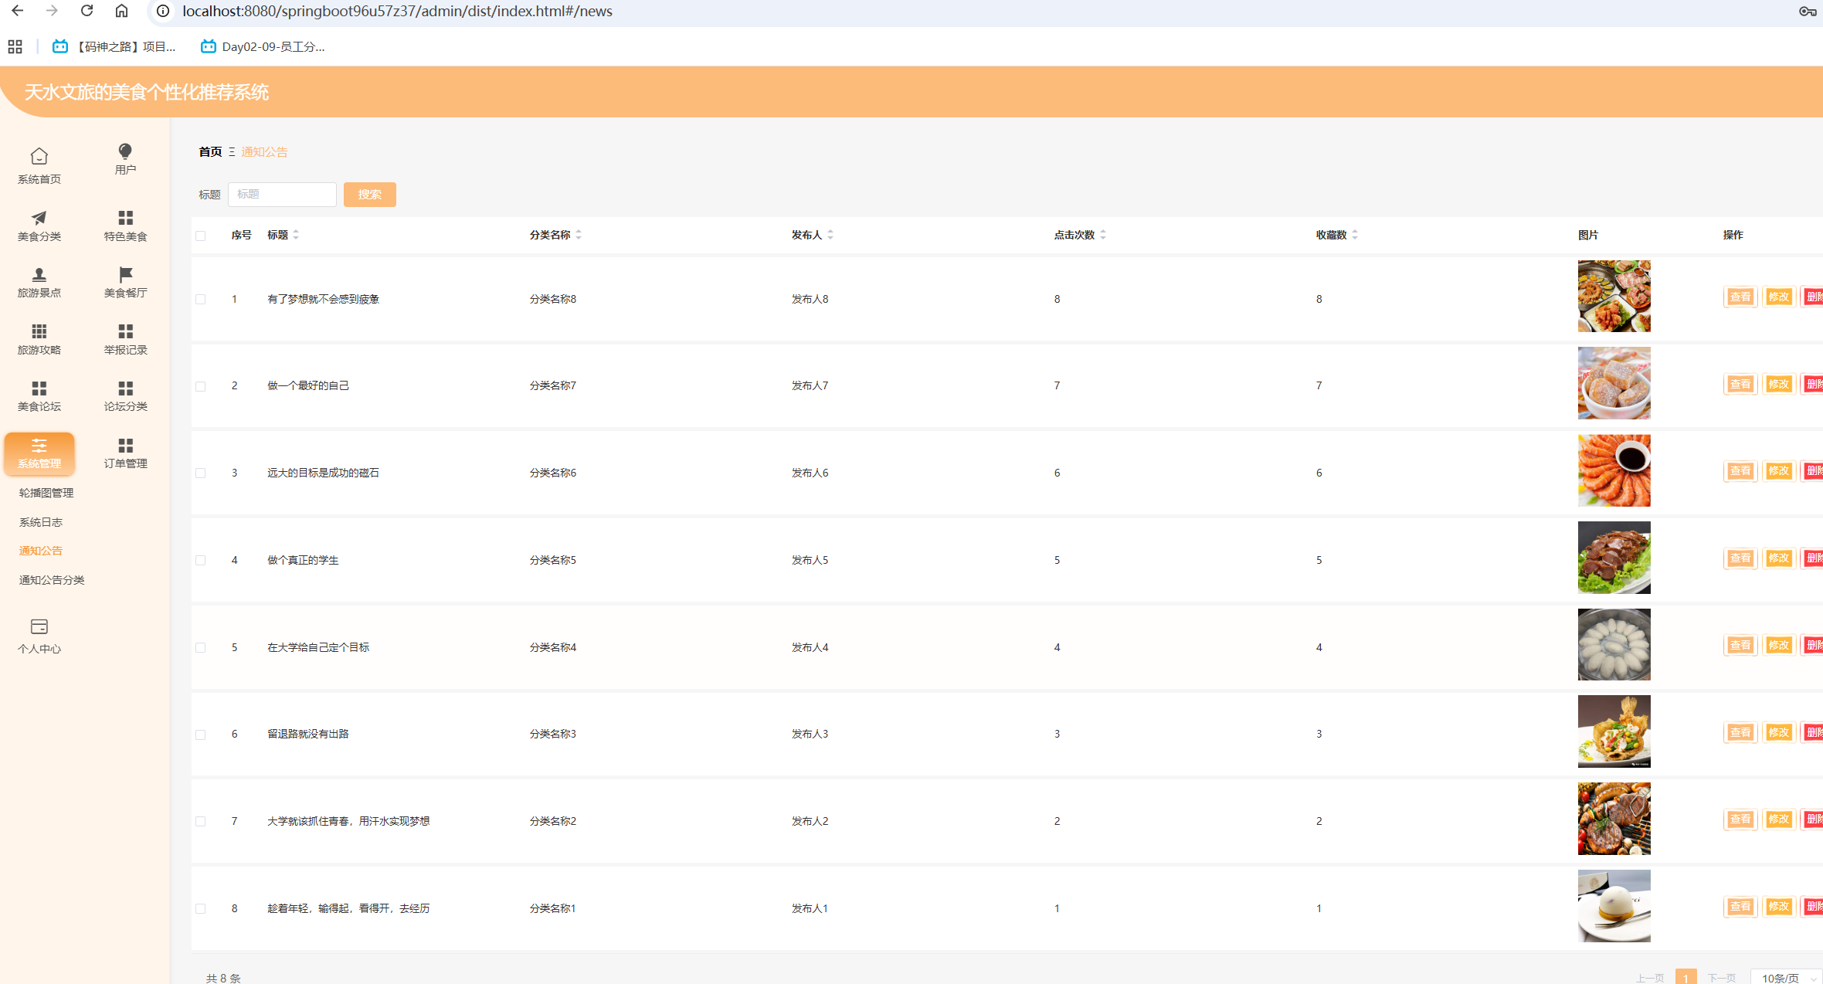Click the 订单管理 grid icon
1823x984 pixels.
coord(125,446)
